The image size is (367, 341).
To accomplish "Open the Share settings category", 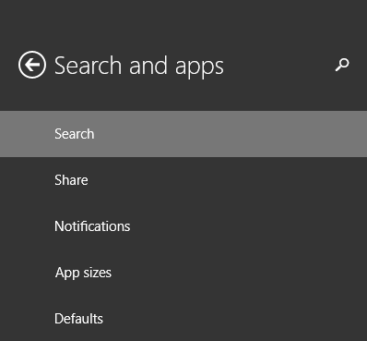I will (183, 180).
